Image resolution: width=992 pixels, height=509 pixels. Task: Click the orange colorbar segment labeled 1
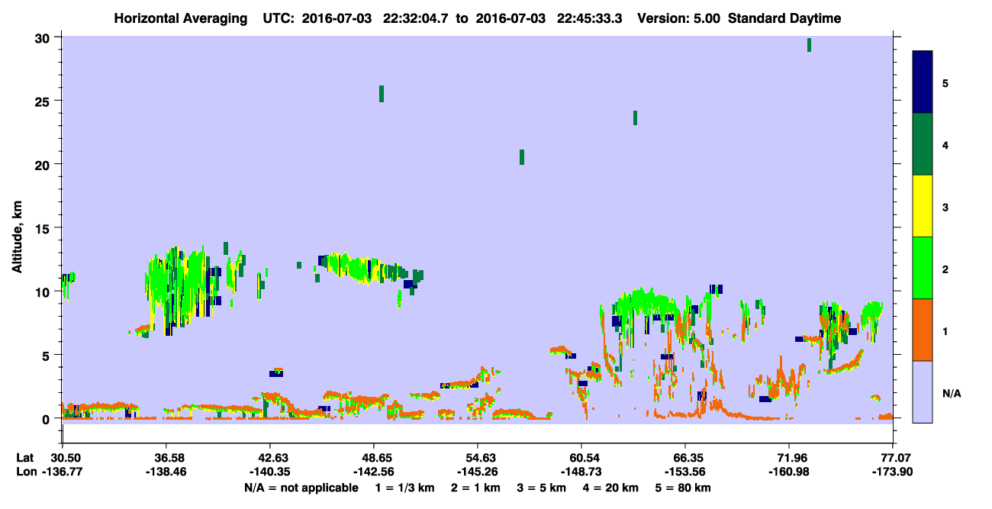(923, 330)
